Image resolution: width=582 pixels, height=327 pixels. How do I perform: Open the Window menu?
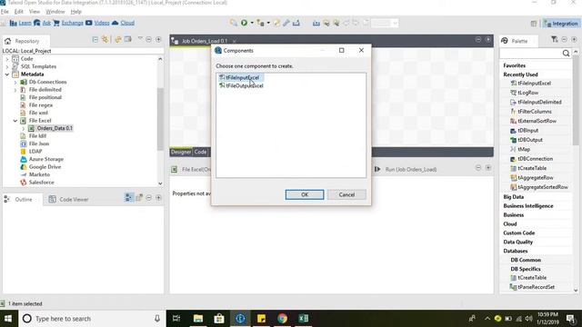55,12
